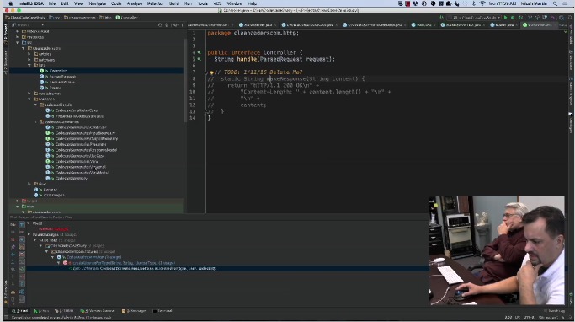Open the Terminal tool window tab

(x=162, y=311)
